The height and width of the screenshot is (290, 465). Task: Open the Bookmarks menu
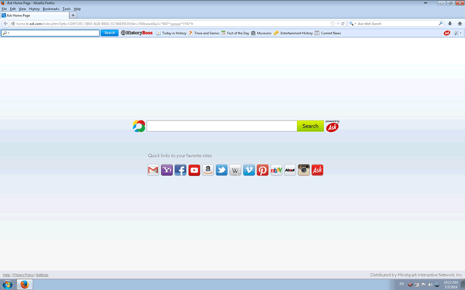pyautogui.click(x=51, y=9)
